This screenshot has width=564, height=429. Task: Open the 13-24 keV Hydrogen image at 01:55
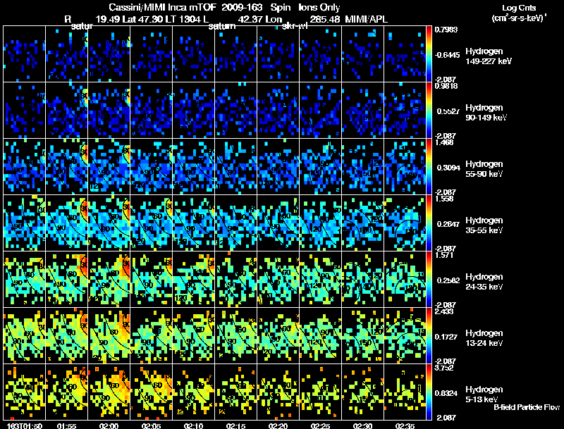tap(66, 336)
